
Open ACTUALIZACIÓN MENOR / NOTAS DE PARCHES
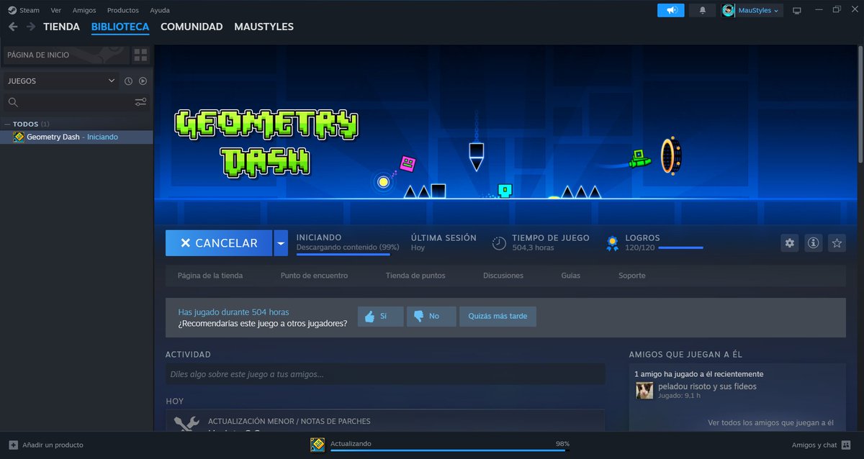tap(289, 421)
